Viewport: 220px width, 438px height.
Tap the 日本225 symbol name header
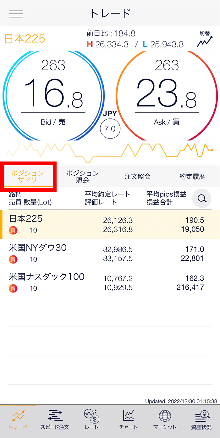pyautogui.click(x=25, y=39)
